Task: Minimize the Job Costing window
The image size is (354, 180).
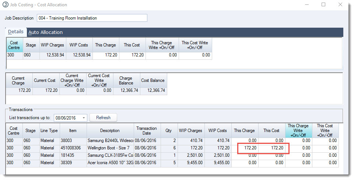Action: (306, 4)
